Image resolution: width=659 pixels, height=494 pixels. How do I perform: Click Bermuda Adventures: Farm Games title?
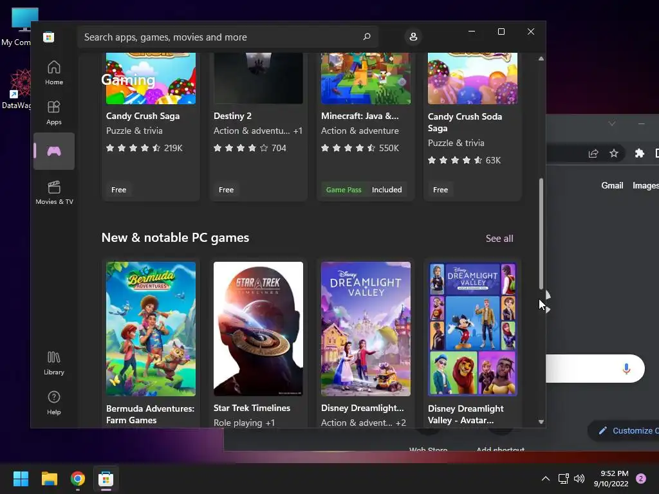[x=150, y=414]
